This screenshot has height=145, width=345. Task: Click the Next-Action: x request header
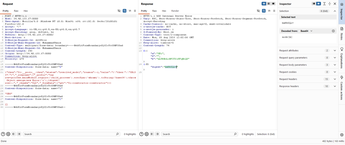coord(15,38)
